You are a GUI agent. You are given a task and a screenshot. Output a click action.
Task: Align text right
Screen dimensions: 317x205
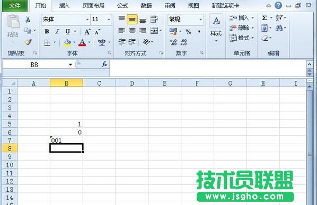click(143, 31)
